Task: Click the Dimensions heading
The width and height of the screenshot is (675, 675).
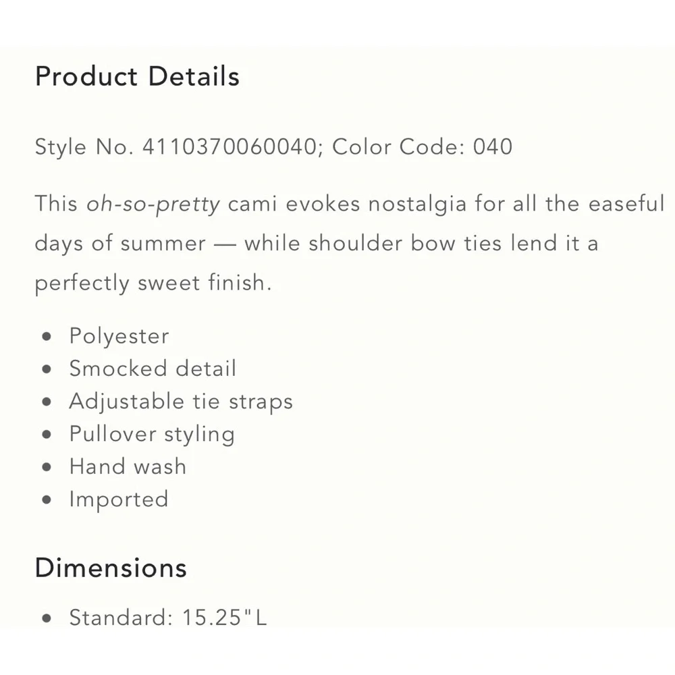Action: click(x=111, y=568)
